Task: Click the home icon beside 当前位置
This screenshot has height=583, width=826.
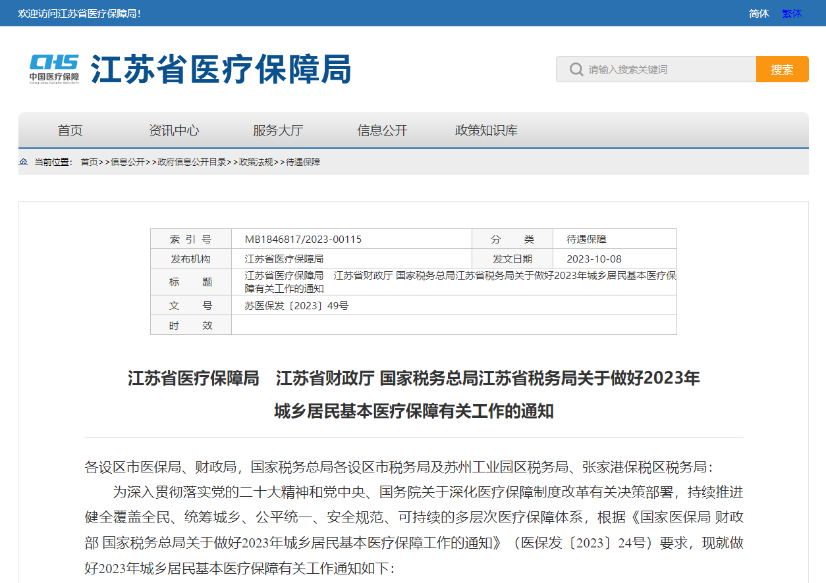Action: (x=24, y=162)
